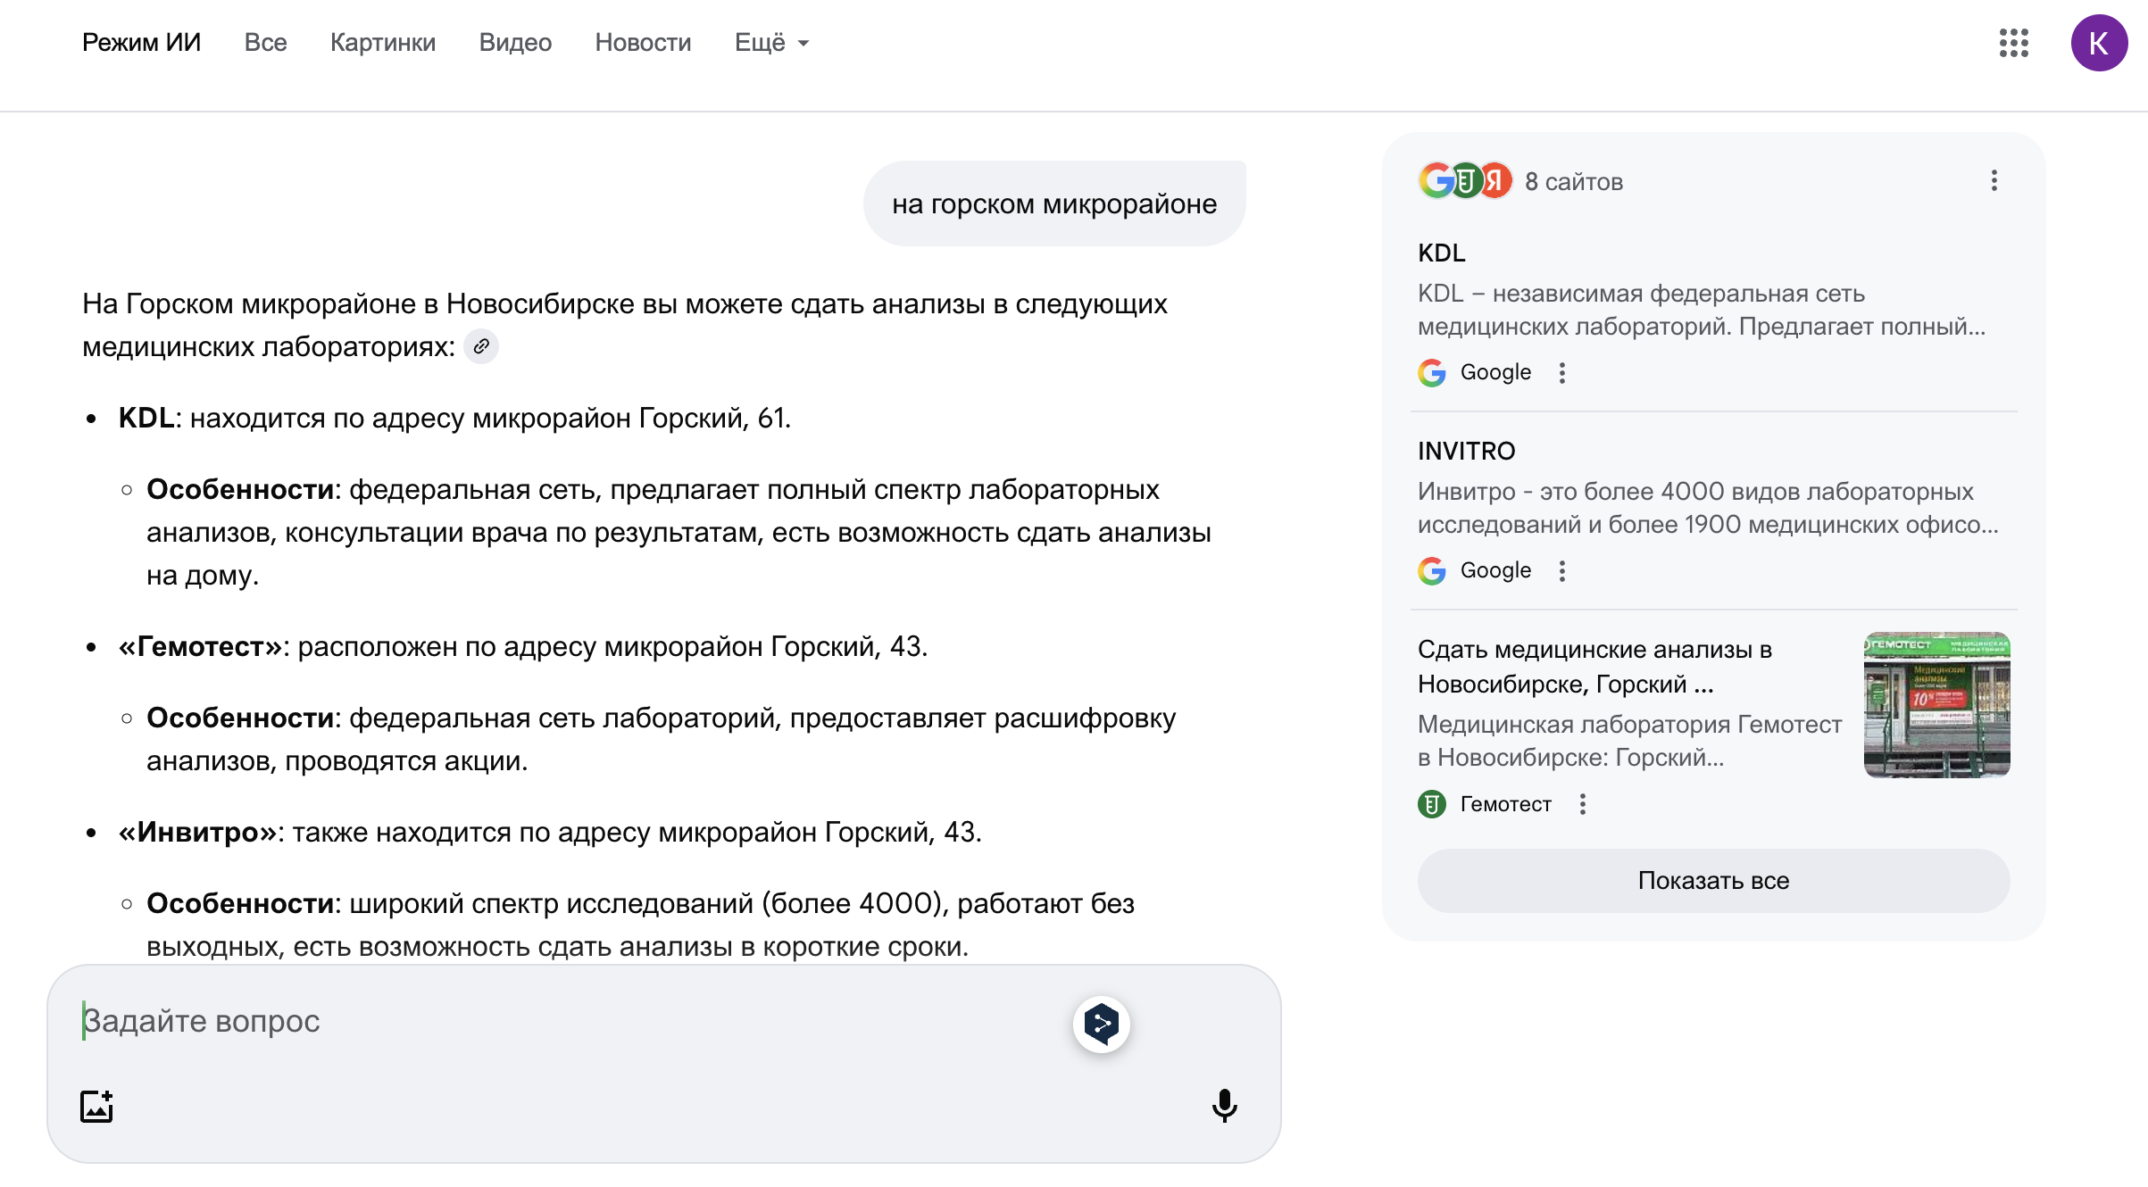
Task: Open the Гемотест laboratory photo thumbnail
Action: (1936, 705)
